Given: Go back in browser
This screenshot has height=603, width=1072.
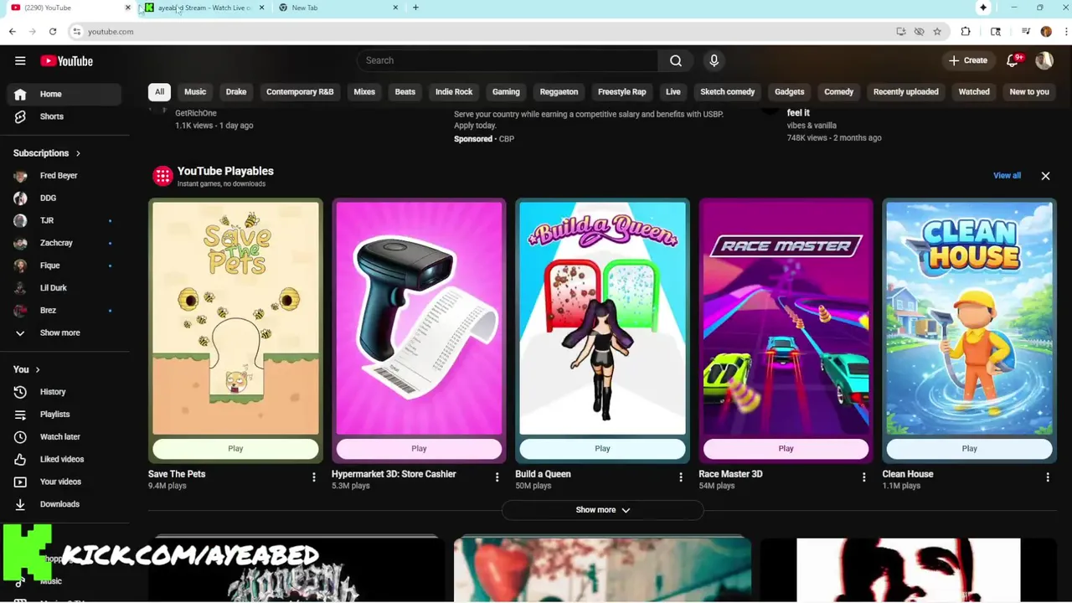Looking at the screenshot, I should click(x=13, y=32).
